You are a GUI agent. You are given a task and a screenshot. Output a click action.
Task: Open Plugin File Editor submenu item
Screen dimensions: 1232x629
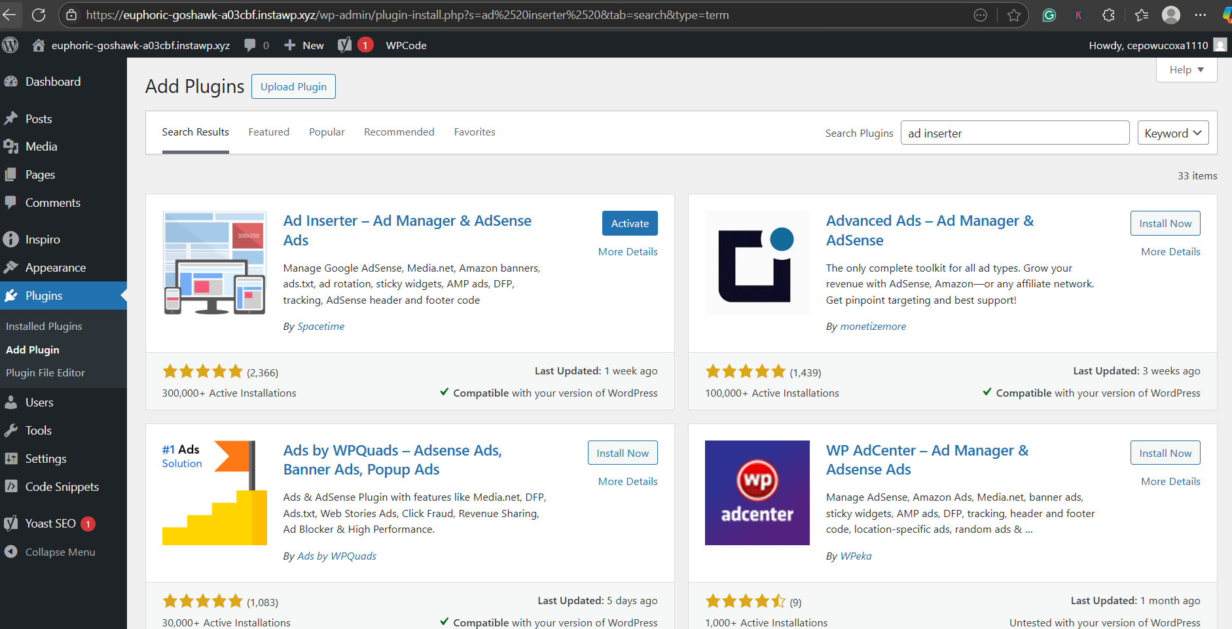click(x=45, y=372)
